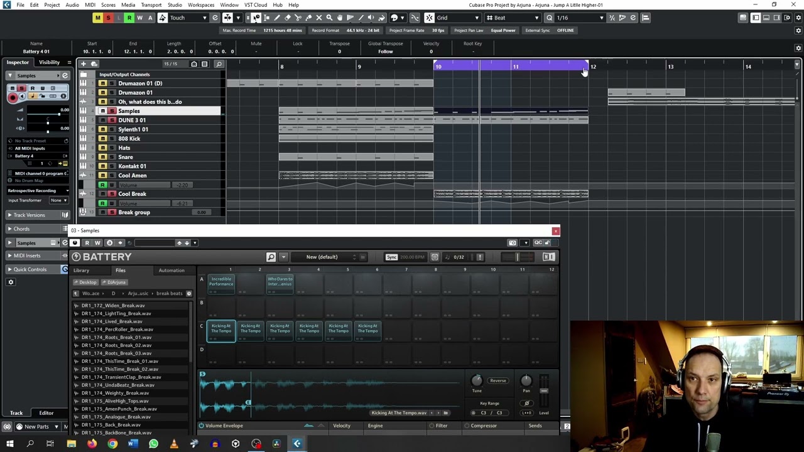
Task: Open Inspector settings gear icon
Action: pyautogui.click(x=11, y=282)
